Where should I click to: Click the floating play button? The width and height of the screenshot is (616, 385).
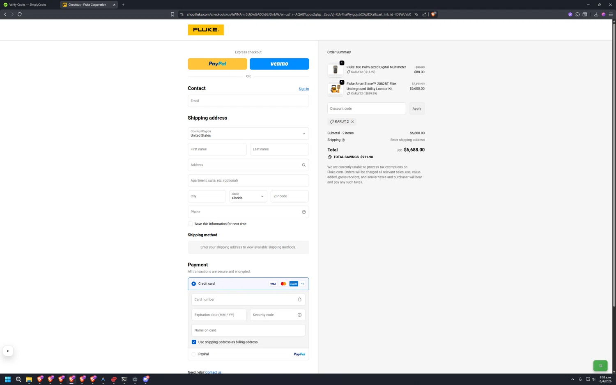click(8, 351)
